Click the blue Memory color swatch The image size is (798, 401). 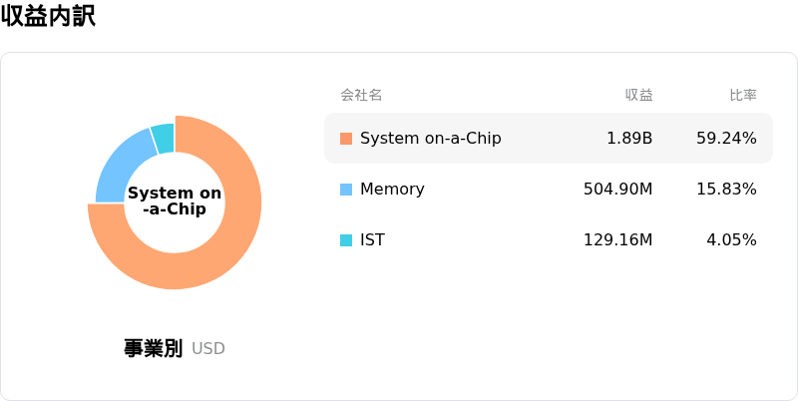346,190
